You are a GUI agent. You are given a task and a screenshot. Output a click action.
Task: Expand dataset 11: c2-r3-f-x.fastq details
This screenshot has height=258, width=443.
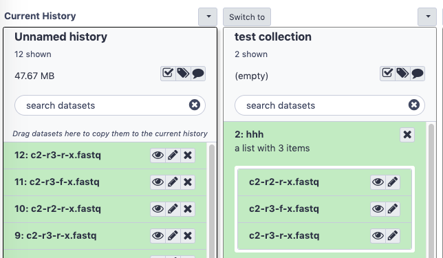pos(57,182)
